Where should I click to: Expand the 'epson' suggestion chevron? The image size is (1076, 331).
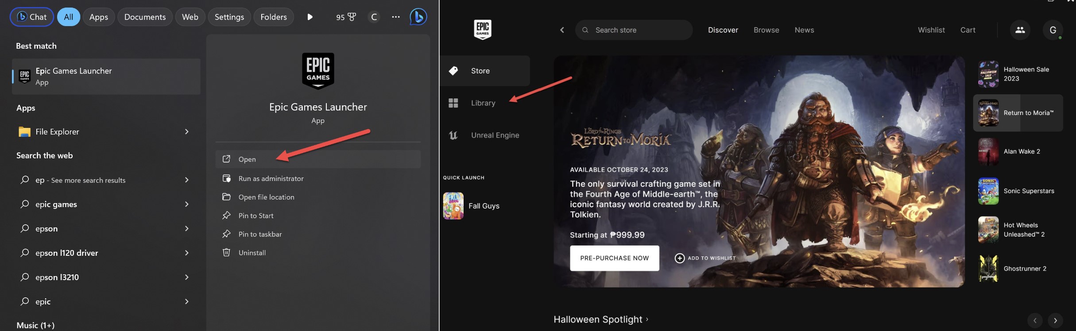[x=187, y=229]
